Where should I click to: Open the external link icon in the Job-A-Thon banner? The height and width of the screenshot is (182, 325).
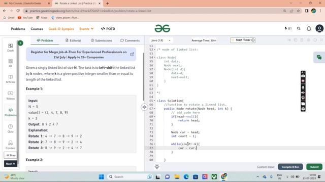click(x=132, y=54)
